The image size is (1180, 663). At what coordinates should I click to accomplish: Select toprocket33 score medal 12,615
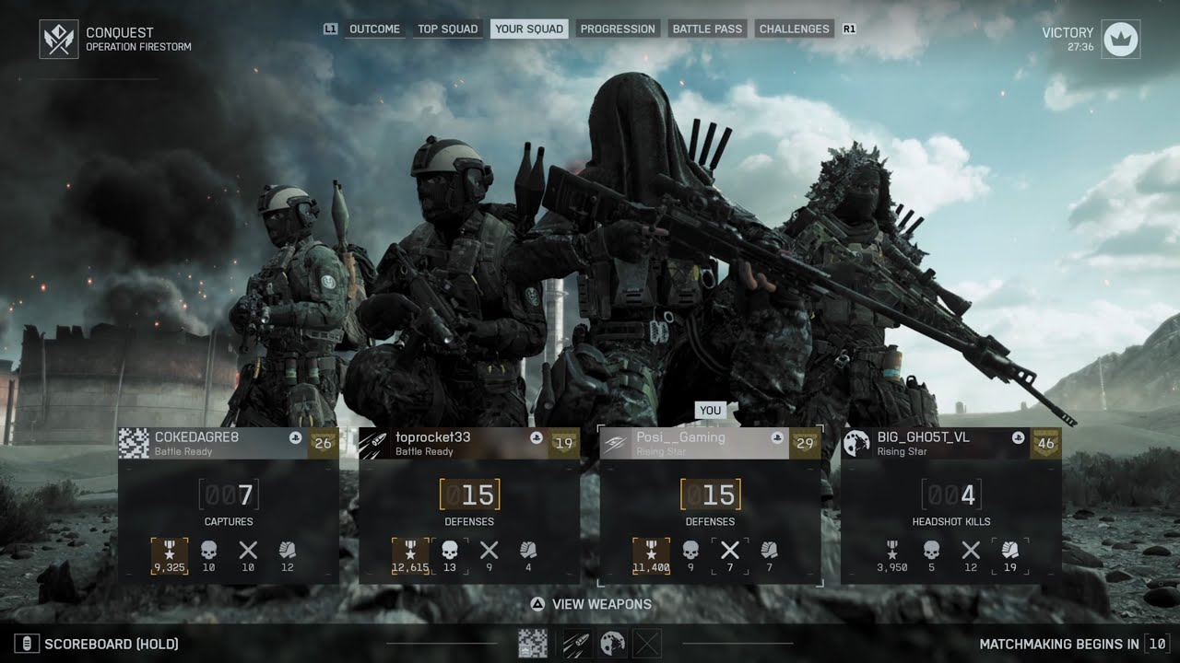tap(410, 556)
